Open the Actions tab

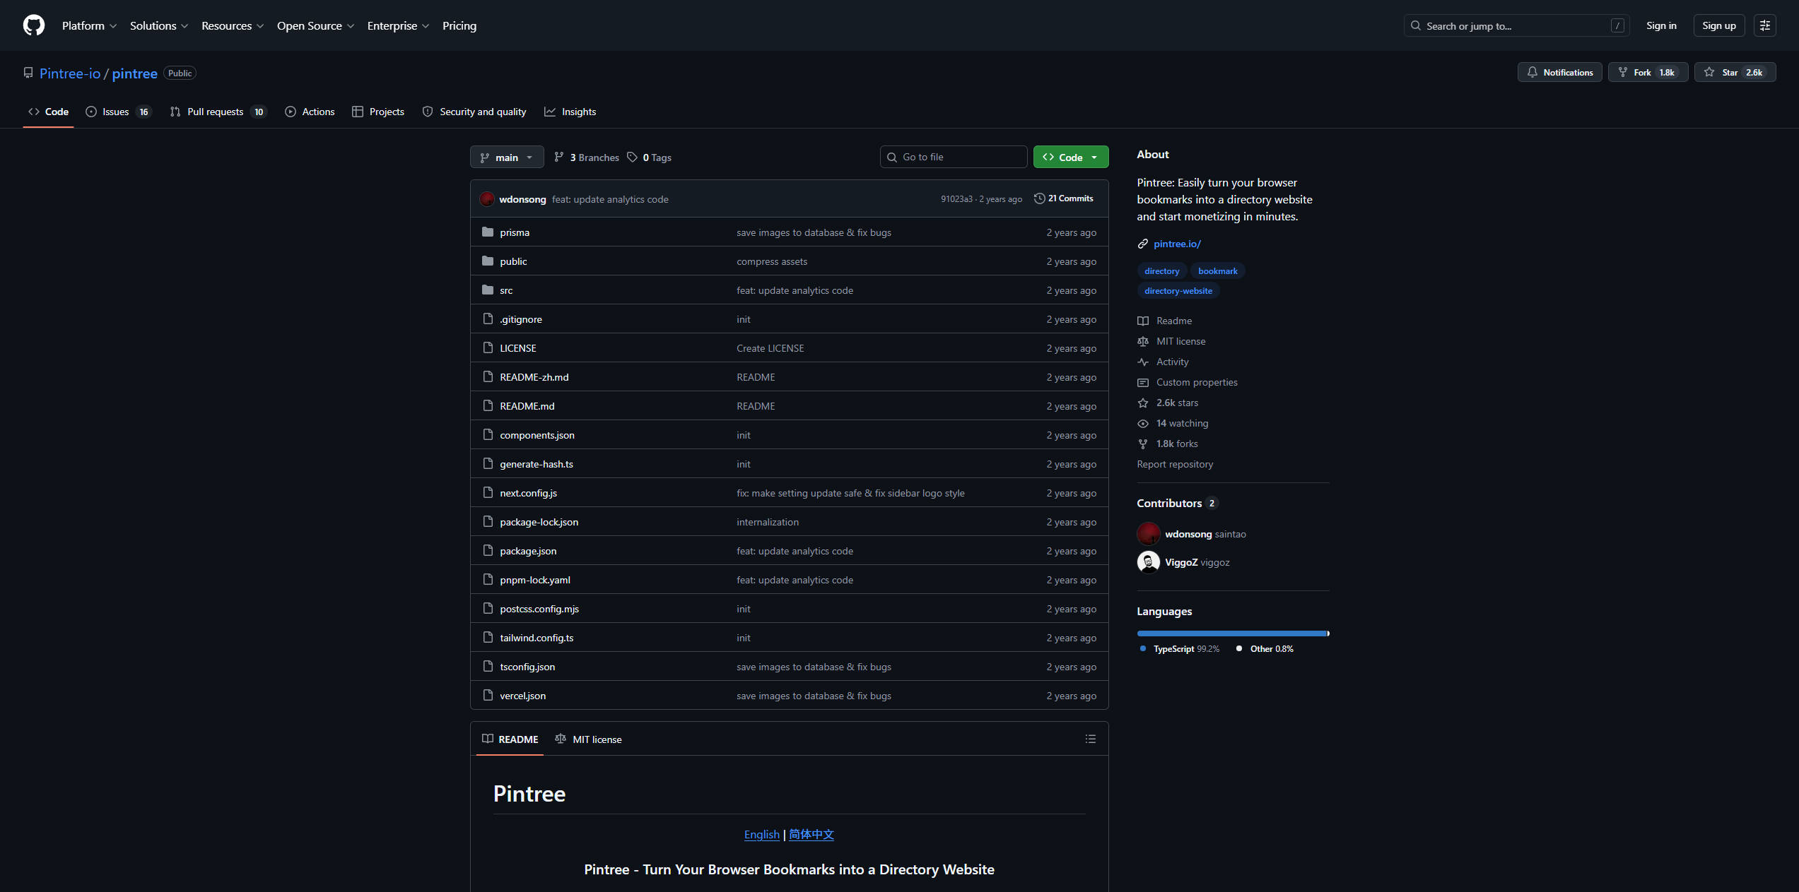[310, 112]
